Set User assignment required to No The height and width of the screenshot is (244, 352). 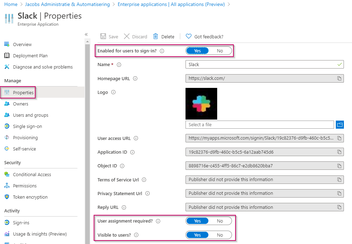(220, 221)
